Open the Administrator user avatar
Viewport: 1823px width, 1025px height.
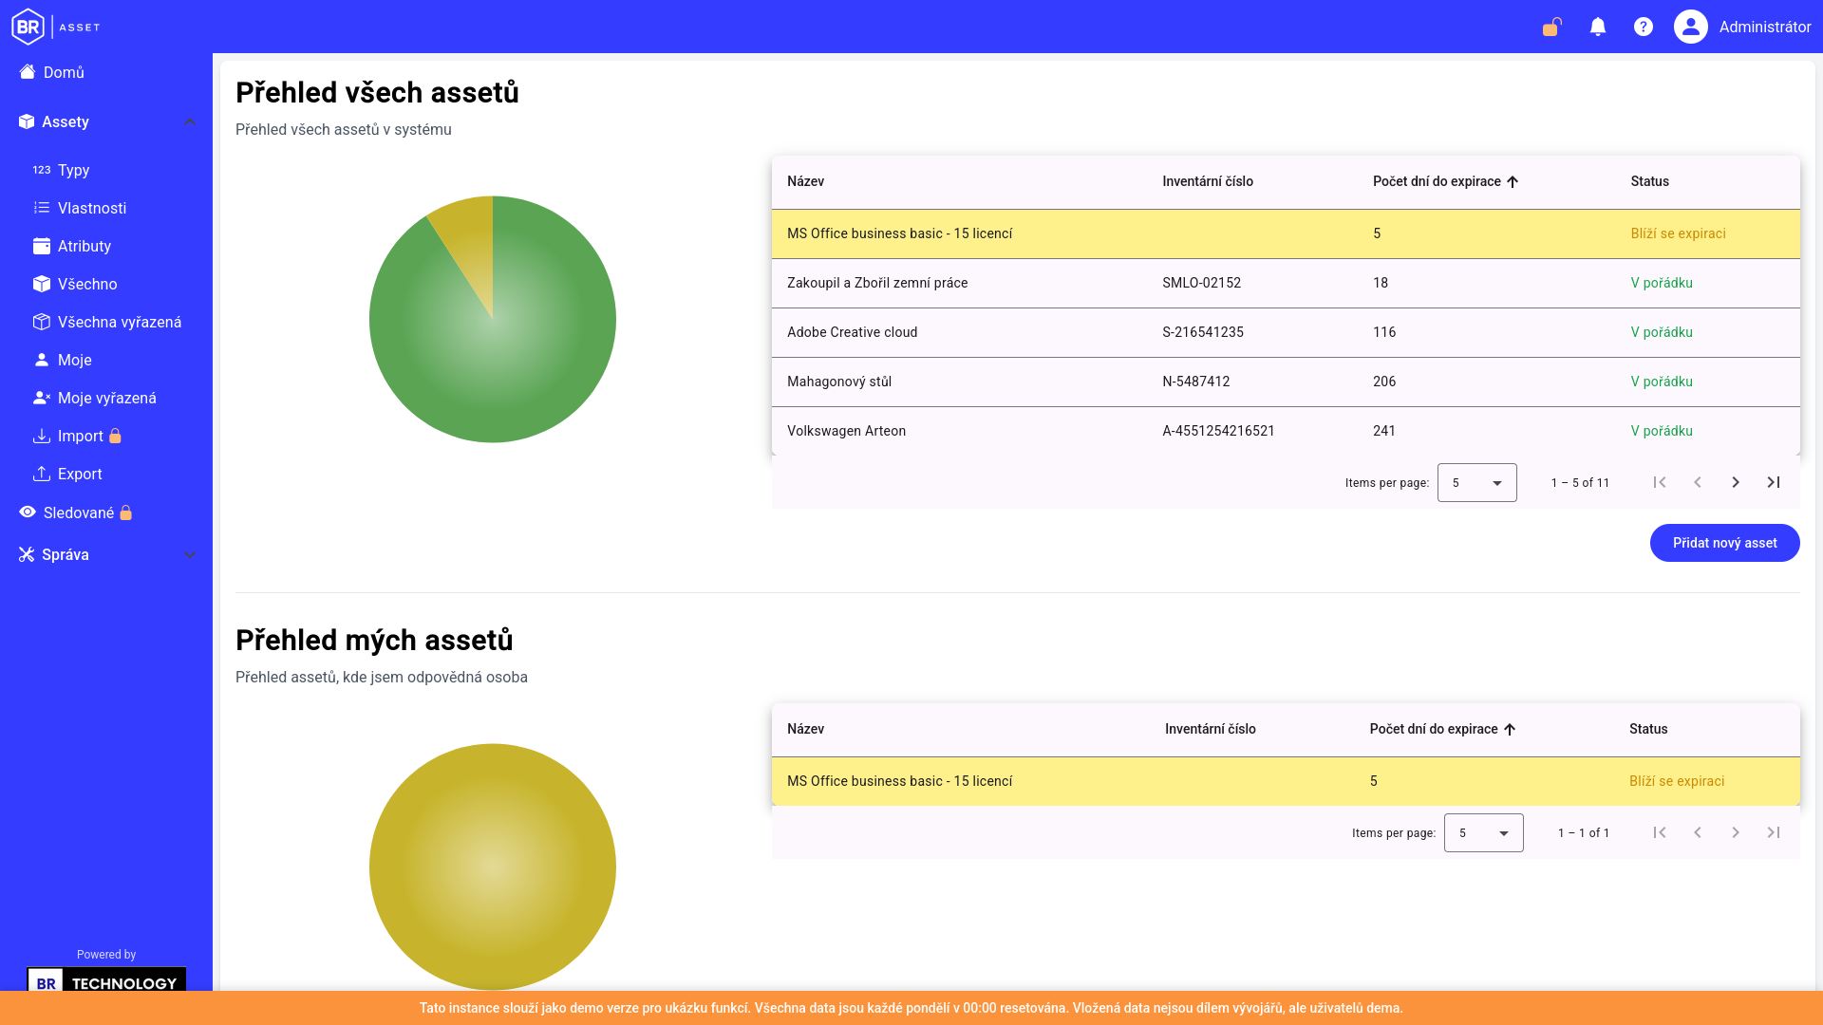(x=1691, y=27)
